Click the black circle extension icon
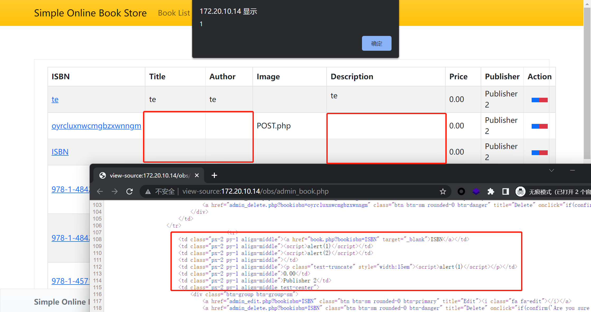The height and width of the screenshot is (312, 591). coord(461,191)
